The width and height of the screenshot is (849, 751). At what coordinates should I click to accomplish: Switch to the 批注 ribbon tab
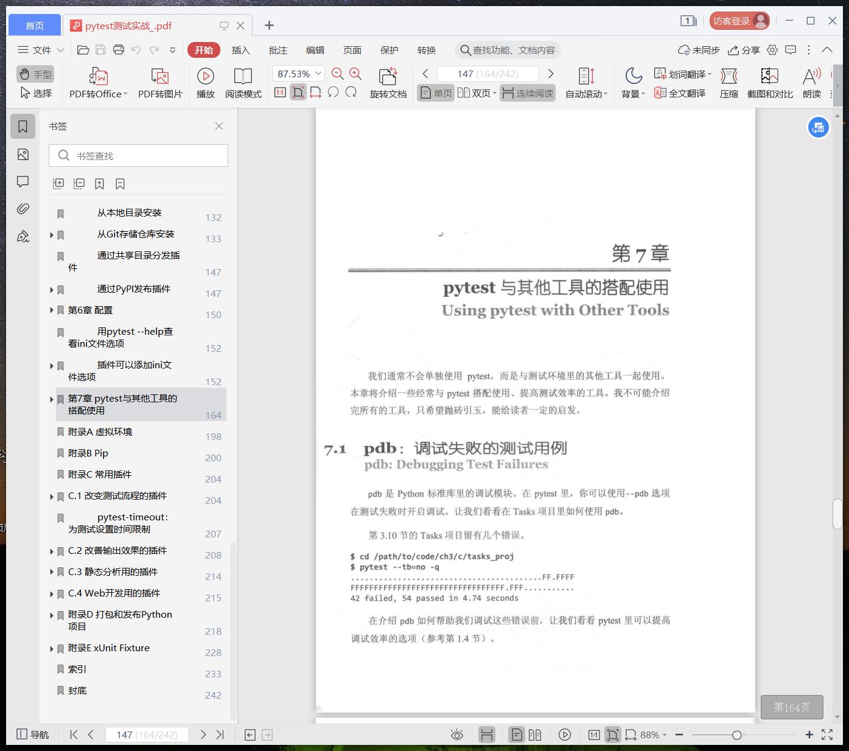coord(278,50)
